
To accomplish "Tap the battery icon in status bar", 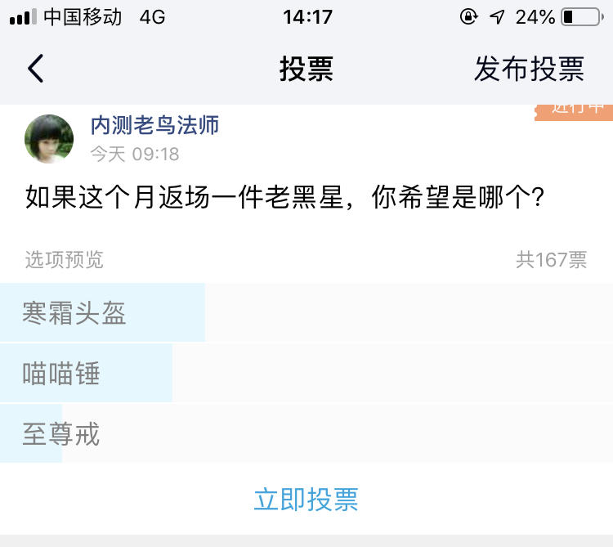I will (x=582, y=17).
